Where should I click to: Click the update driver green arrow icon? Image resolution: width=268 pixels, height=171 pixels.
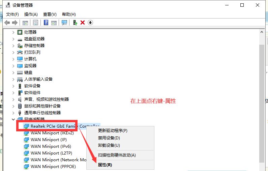(x=75, y=23)
